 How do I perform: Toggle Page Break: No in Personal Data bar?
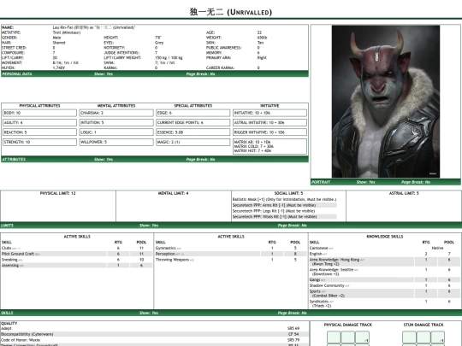click(x=200, y=73)
